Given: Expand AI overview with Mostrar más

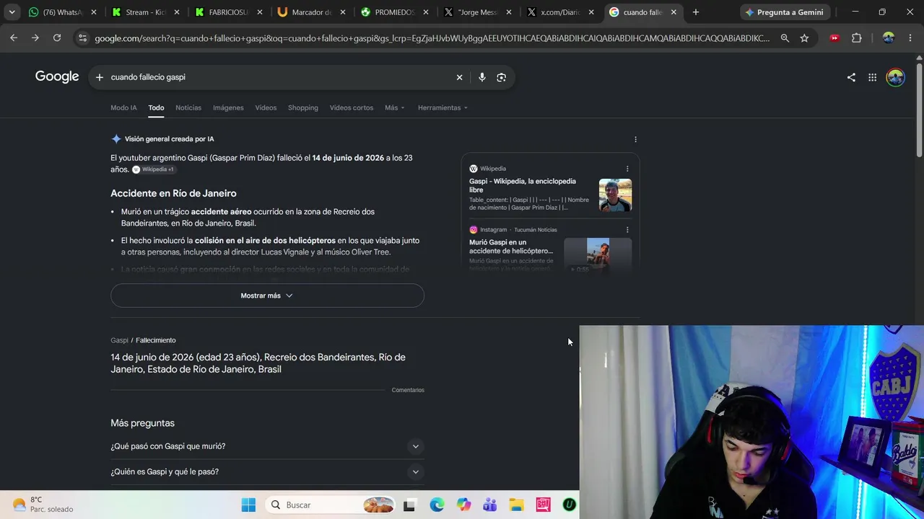Looking at the screenshot, I should coord(267,296).
